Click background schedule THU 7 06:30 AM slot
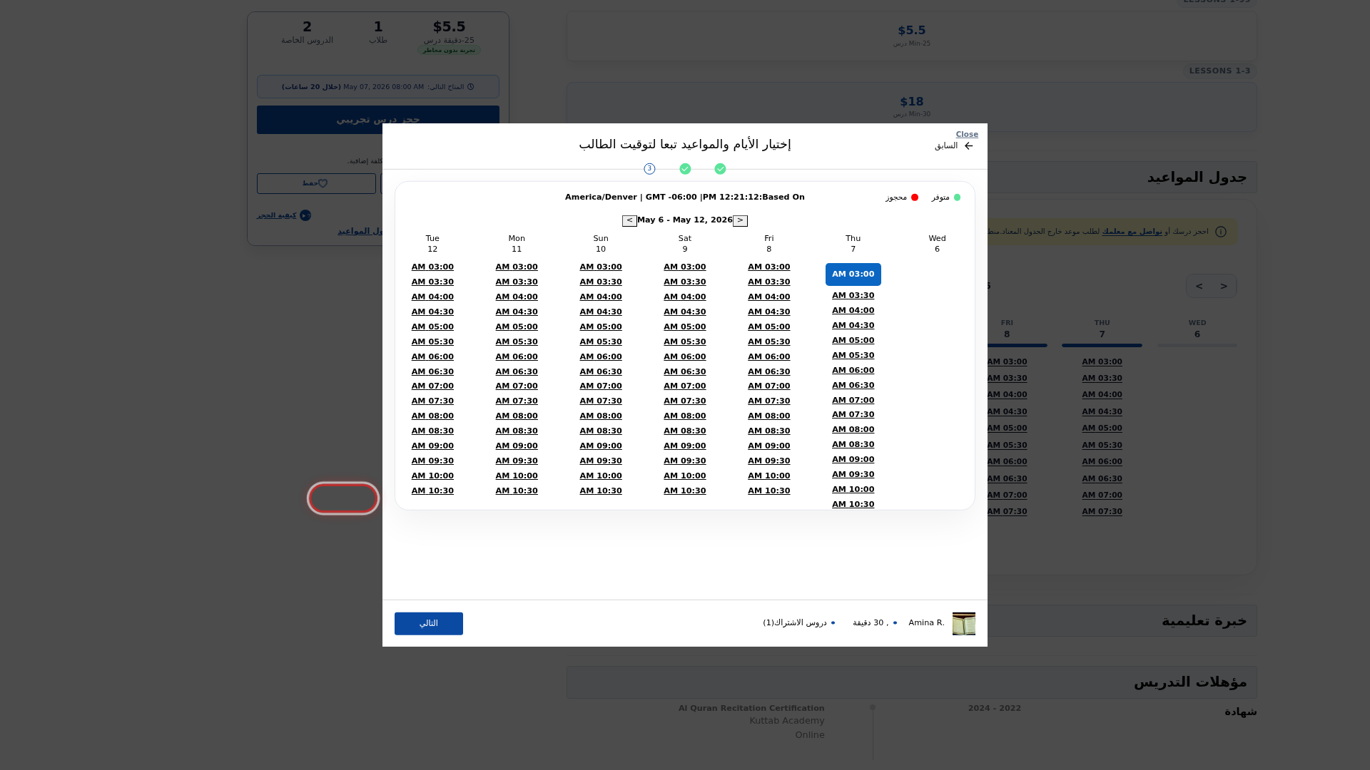Image resolution: width=1370 pixels, height=770 pixels. [1102, 479]
